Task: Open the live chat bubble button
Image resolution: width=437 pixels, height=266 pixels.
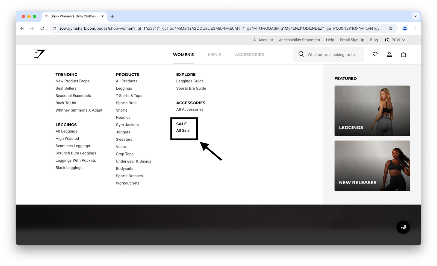Action: coord(403,227)
